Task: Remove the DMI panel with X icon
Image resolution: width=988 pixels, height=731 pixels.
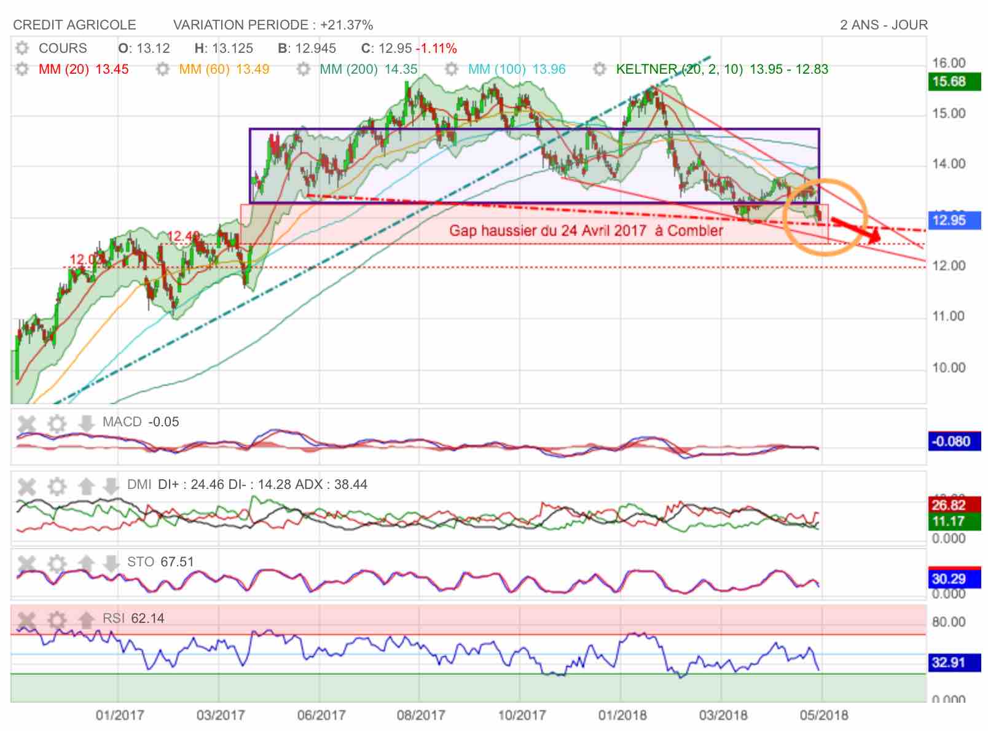Action: [26, 487]
